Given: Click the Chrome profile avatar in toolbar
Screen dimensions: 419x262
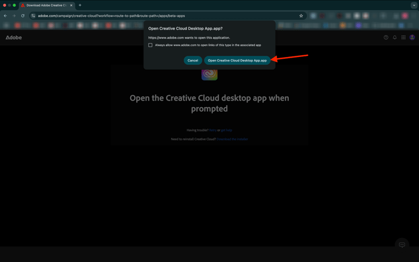Looking at the screenshot, I should point(405,16).
